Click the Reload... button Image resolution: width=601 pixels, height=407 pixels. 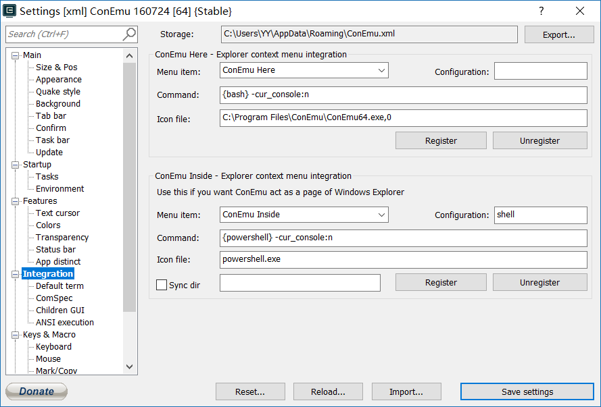(328, 391)
